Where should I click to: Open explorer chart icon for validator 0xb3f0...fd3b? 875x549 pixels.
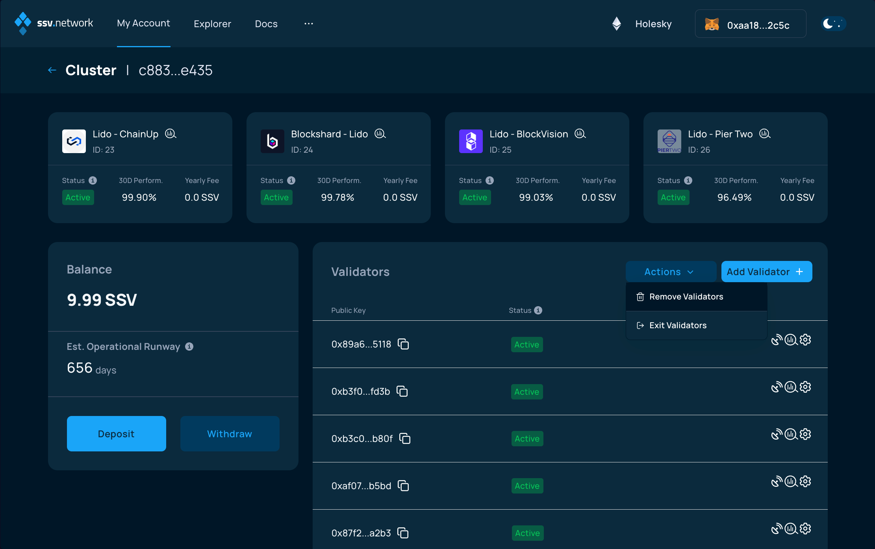pos(791,387)
